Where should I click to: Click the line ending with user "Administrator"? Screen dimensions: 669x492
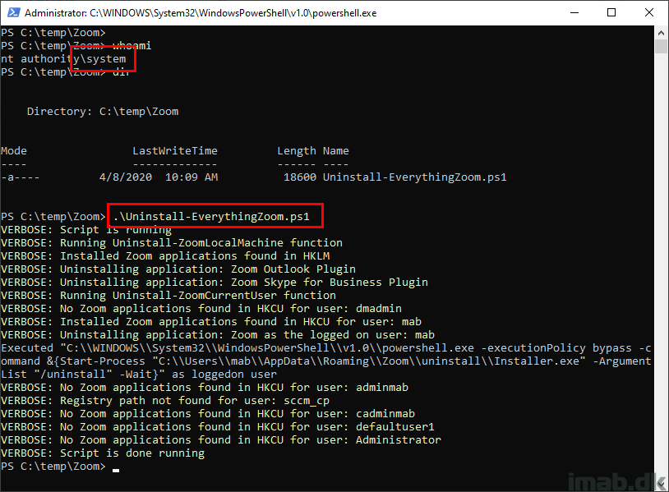221,440
